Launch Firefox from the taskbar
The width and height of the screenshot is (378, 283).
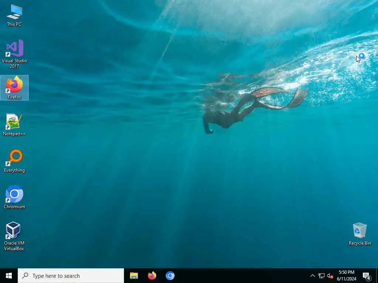(x=152, y=276)
